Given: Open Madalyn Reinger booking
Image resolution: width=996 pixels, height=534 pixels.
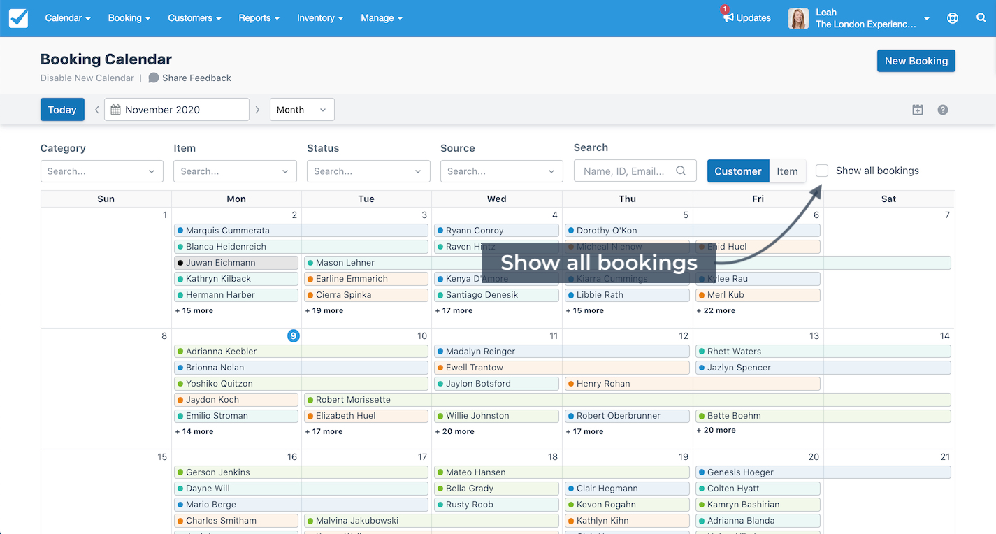Looking at the screenshot, I should pos(562,351).
